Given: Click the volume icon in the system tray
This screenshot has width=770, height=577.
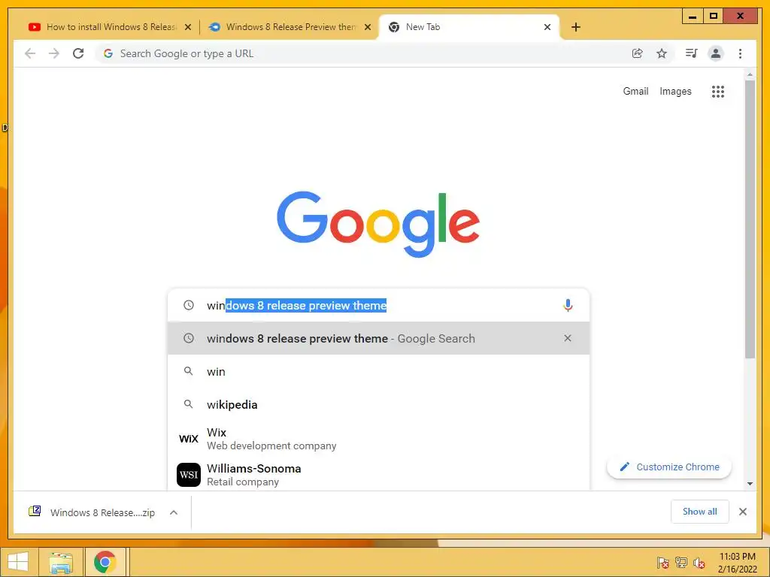Looking at the screenshot, I should pyautogui.click(x=699, y=563).
